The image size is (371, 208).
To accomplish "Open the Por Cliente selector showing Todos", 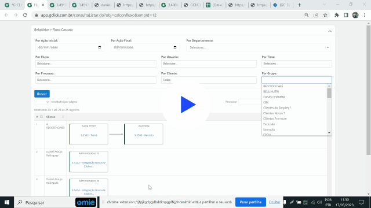I will pos(209,80).
